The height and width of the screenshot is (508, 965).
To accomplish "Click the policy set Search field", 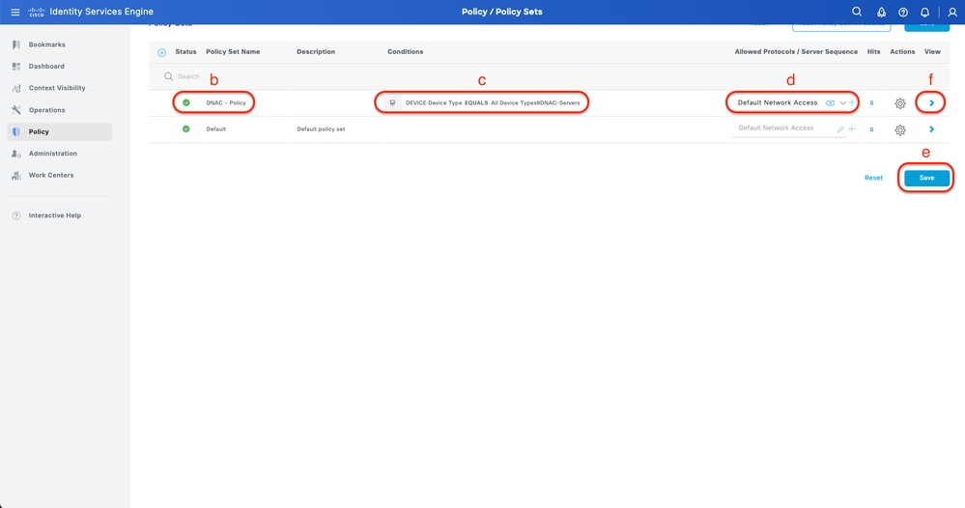I will (187, 76).
